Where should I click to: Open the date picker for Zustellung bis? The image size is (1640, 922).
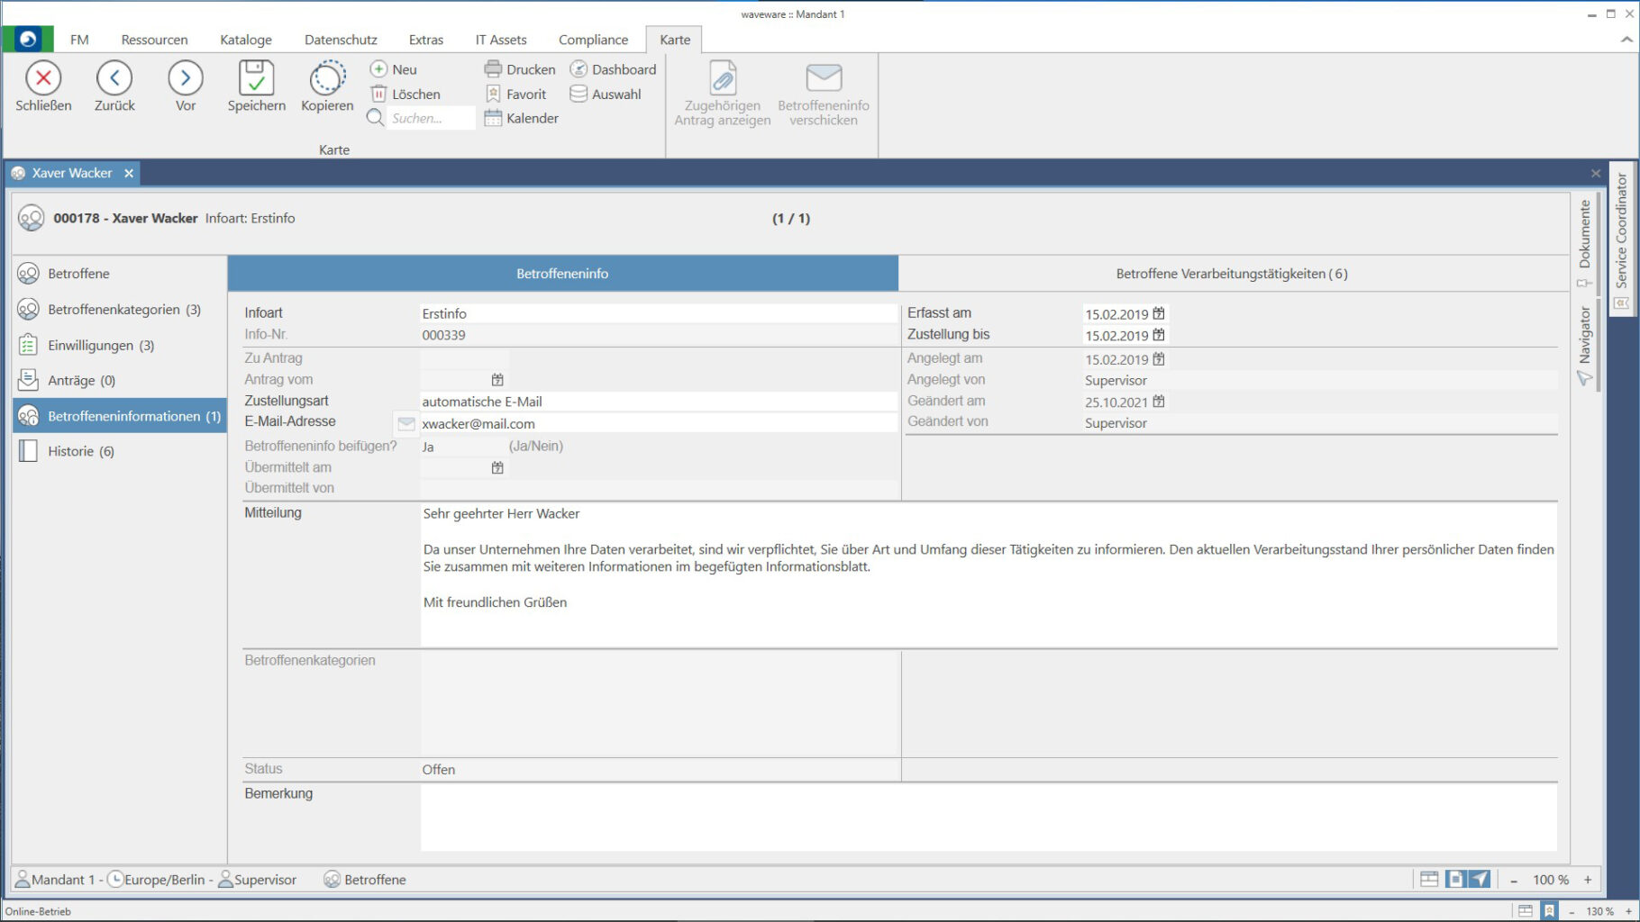tap(1159, 335)
